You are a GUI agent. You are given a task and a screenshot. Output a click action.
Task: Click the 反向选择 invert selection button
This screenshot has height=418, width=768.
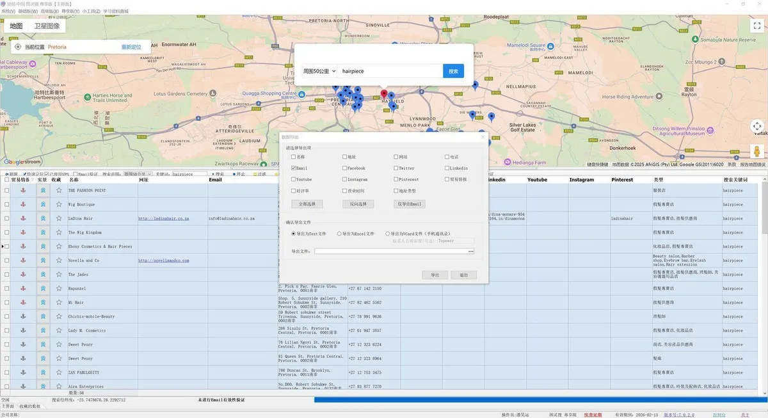(x=358, y=204)
